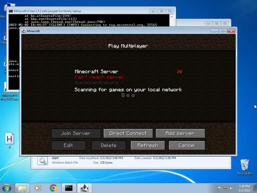Click the grayed Join Server button
The width and height of the screenshot is (257, 193).
tap(76, 133)
